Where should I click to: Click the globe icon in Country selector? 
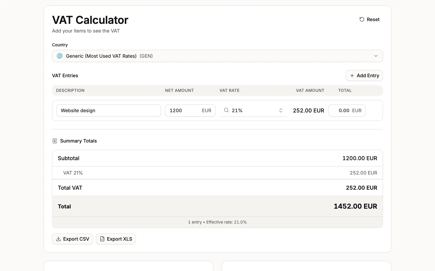60,56
